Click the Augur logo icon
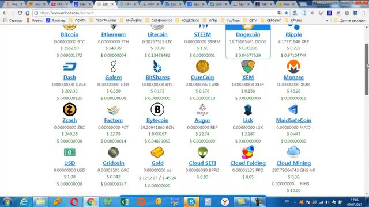Screen dimensions: 369x207 click(x=202, y=110)
